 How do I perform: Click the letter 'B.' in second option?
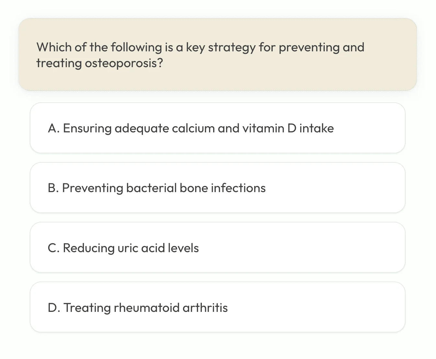tap(53, 188)
